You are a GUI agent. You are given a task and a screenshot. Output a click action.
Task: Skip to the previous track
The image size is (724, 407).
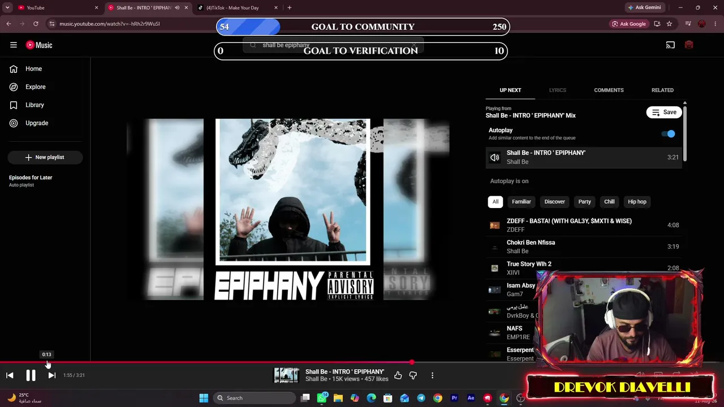click(10, 375)
